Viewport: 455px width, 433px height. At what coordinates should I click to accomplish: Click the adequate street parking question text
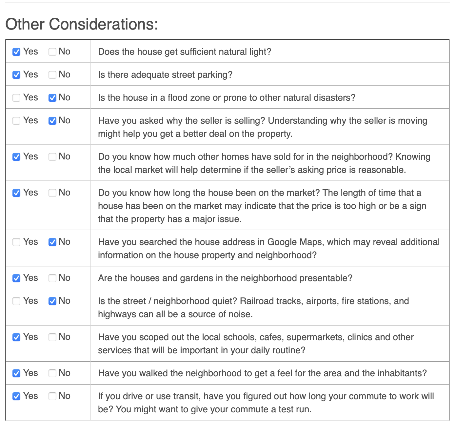click(x=165, y=75)
